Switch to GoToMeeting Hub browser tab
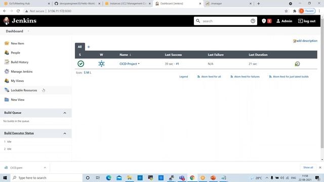The width and height of the screenshot is (324, 182). click(27, 4)
